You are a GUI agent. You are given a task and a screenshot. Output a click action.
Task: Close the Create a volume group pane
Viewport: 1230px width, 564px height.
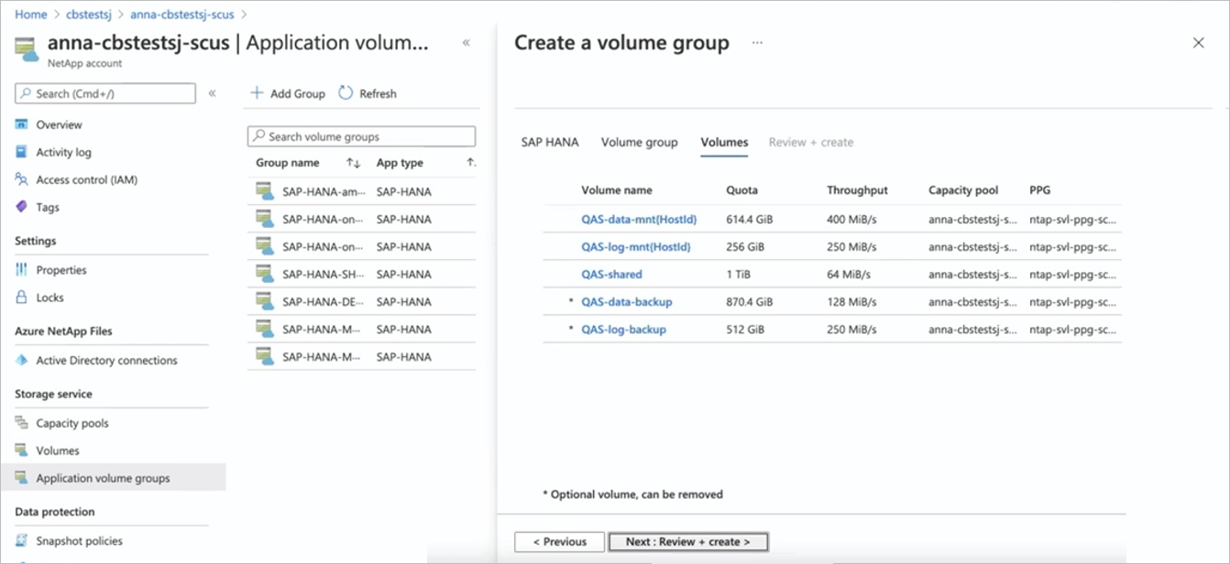pos(1199,43)
